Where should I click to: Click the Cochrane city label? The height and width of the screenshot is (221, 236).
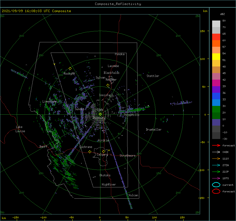[x=86, y=147]
